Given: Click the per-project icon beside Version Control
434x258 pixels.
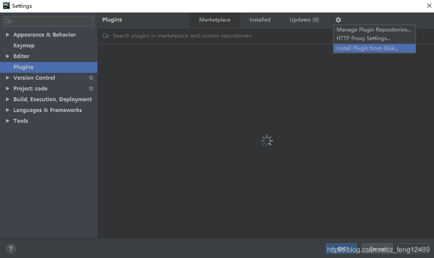Looking at the screenshot, I should click(91, 78).
